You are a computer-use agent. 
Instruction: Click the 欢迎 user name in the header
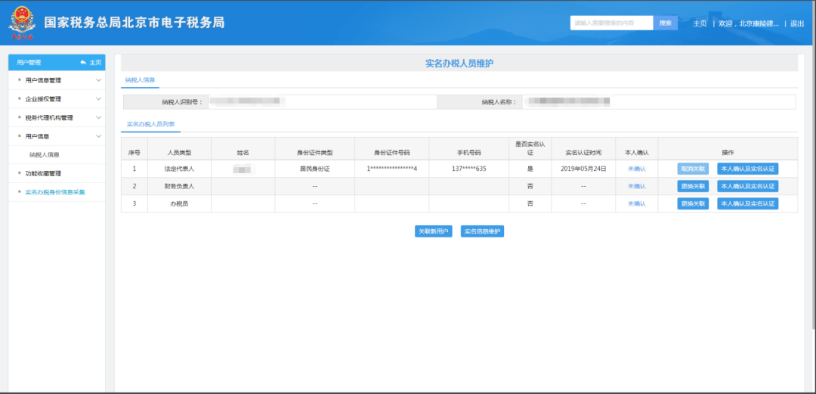tap(749, 23)
